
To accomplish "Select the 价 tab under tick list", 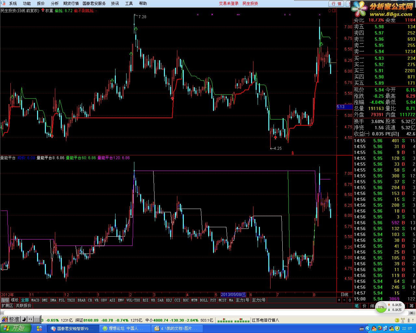I will pyautogui.click(x=364, y=306).
